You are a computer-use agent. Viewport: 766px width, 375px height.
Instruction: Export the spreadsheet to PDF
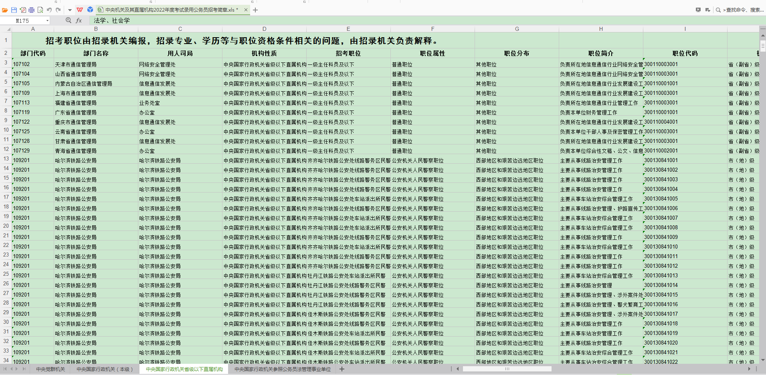pyautogui.click(x=23, y=9)
